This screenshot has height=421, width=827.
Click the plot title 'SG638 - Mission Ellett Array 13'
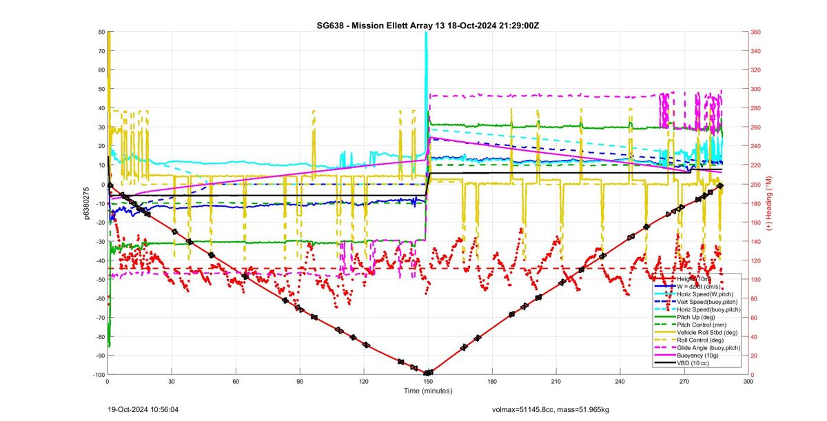click(x=380, y=25)
